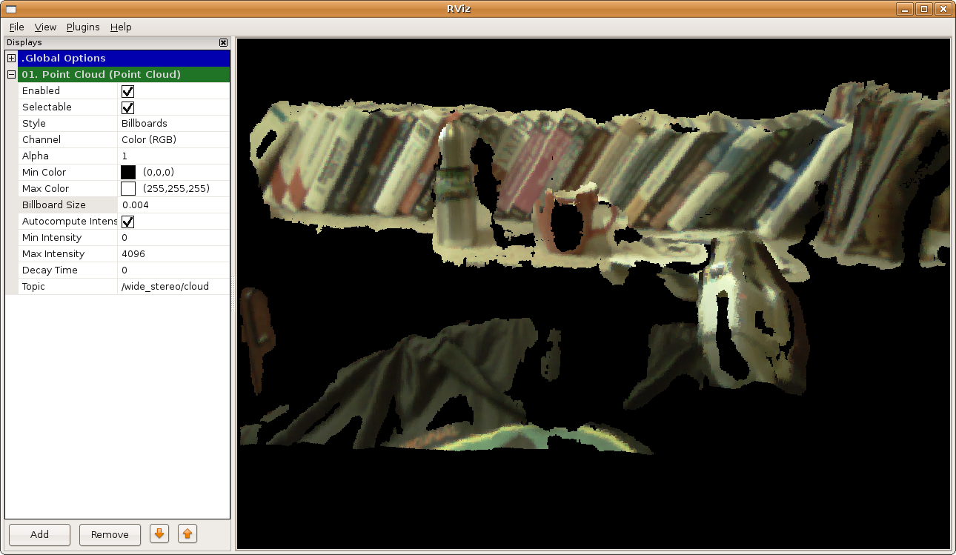
Task: Close the RViz window
Action: (943, 9)
